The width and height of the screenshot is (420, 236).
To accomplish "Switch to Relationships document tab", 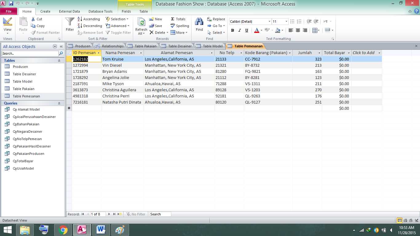I will (109, 46).
